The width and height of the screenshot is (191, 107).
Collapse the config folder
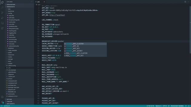[x=19, y=13]
